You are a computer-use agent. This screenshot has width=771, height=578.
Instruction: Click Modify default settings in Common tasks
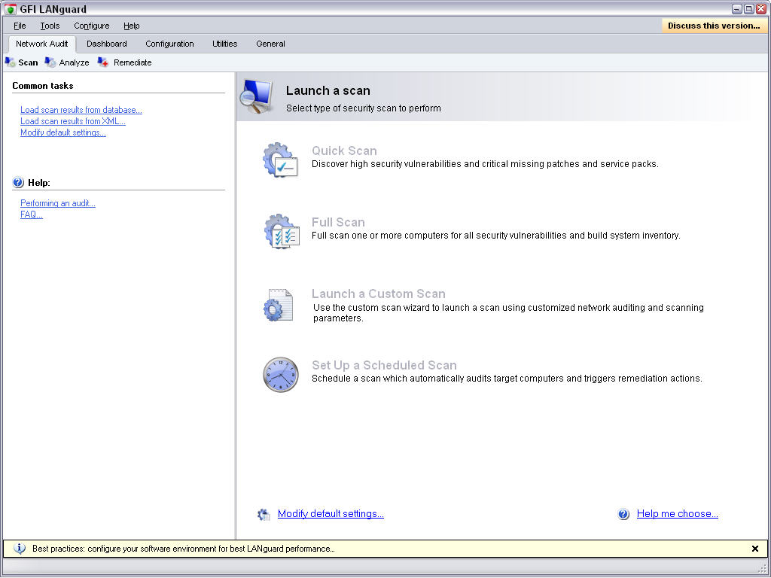[63, 132]
